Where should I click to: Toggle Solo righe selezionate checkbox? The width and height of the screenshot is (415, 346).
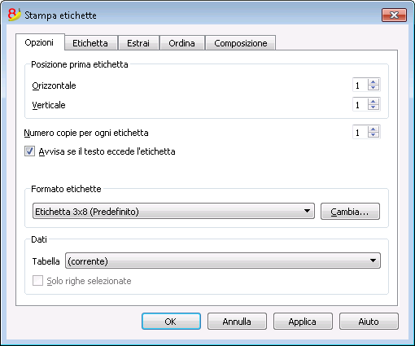click(37, 281)
